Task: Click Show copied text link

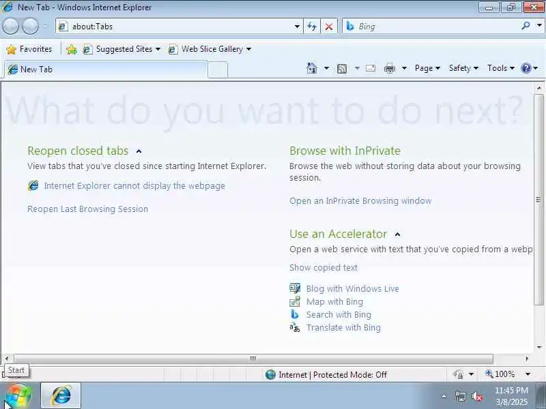Action: click(324, 267)
